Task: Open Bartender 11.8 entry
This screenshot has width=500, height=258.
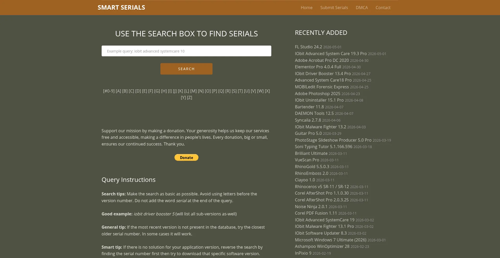Action: click(309, 107)
